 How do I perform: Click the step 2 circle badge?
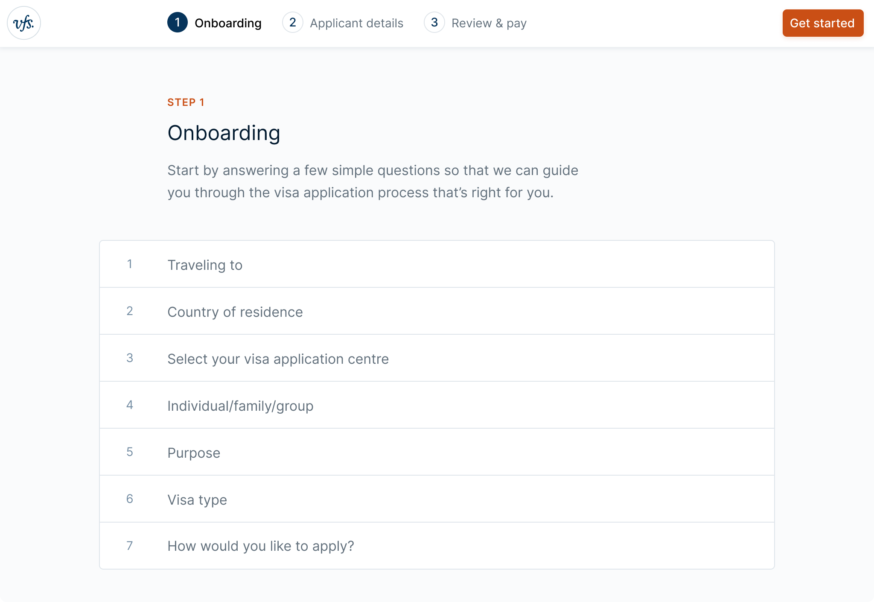[292, 23]
